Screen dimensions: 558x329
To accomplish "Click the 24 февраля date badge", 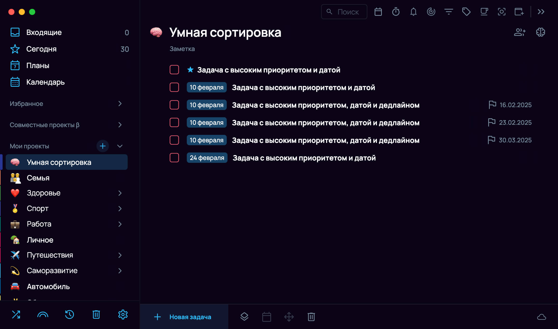I will tap(207, 158).
